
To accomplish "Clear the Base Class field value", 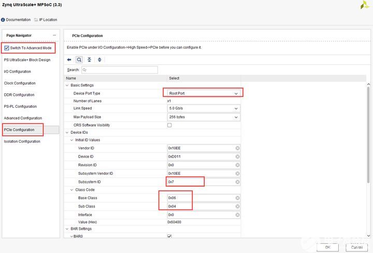I will pos(237,198).
